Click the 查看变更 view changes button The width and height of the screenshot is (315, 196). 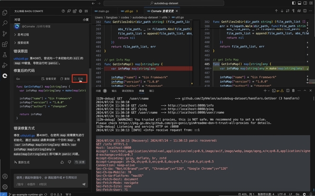49,79
